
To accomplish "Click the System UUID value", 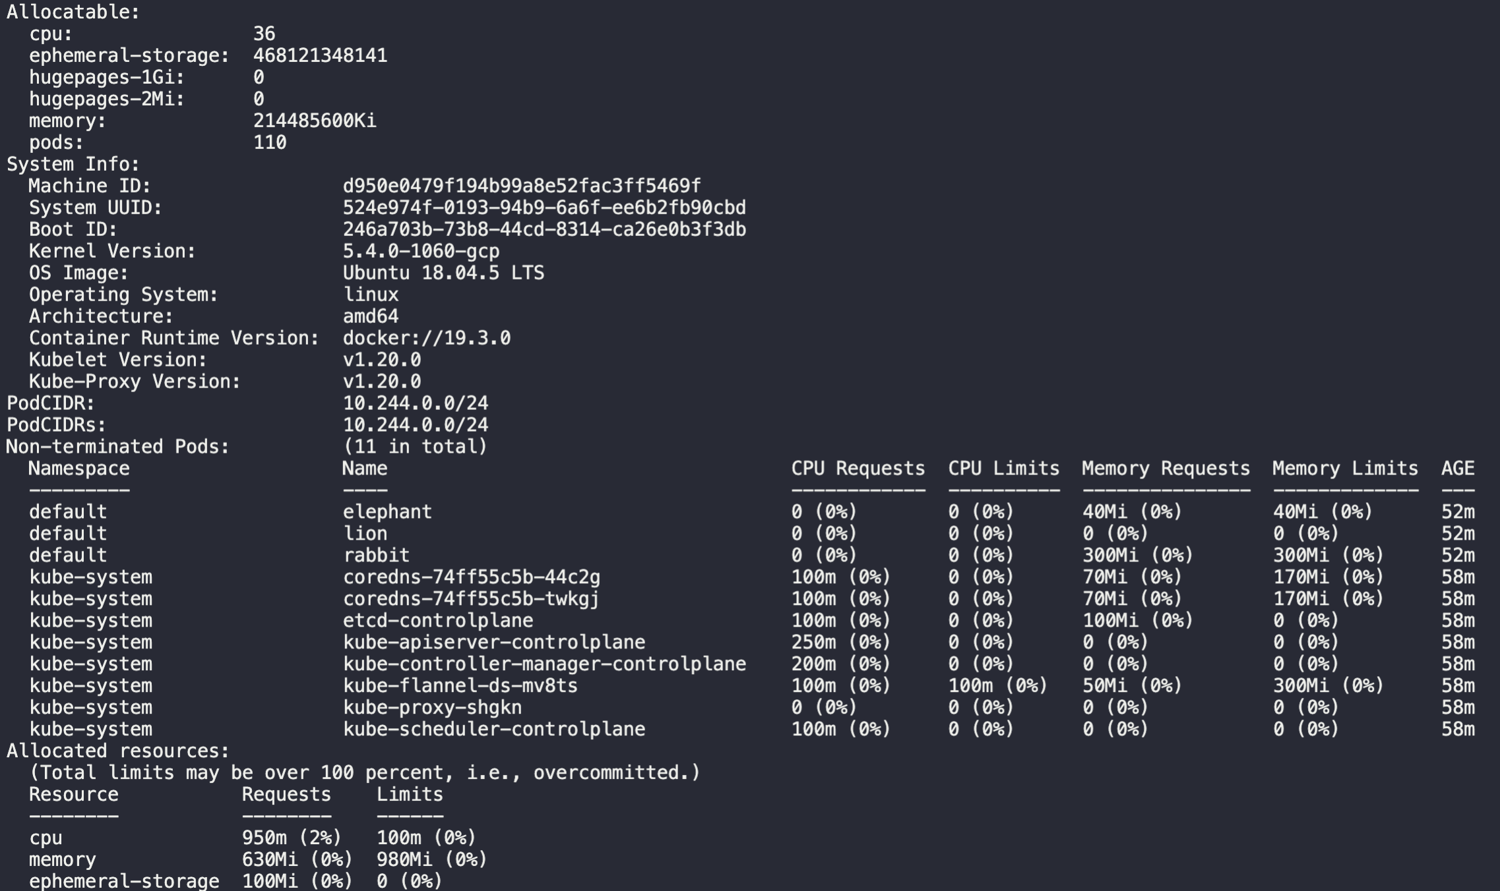I will [x=544, y=208].
